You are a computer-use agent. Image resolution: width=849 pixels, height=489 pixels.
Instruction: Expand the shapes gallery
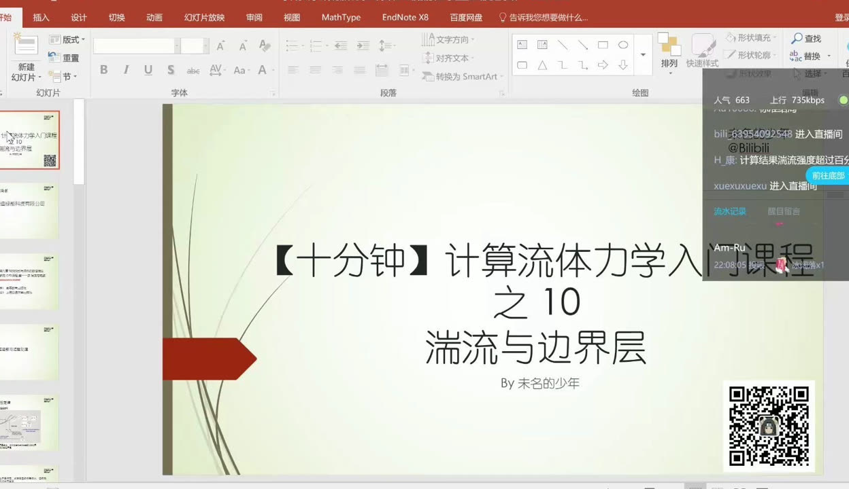643,55
